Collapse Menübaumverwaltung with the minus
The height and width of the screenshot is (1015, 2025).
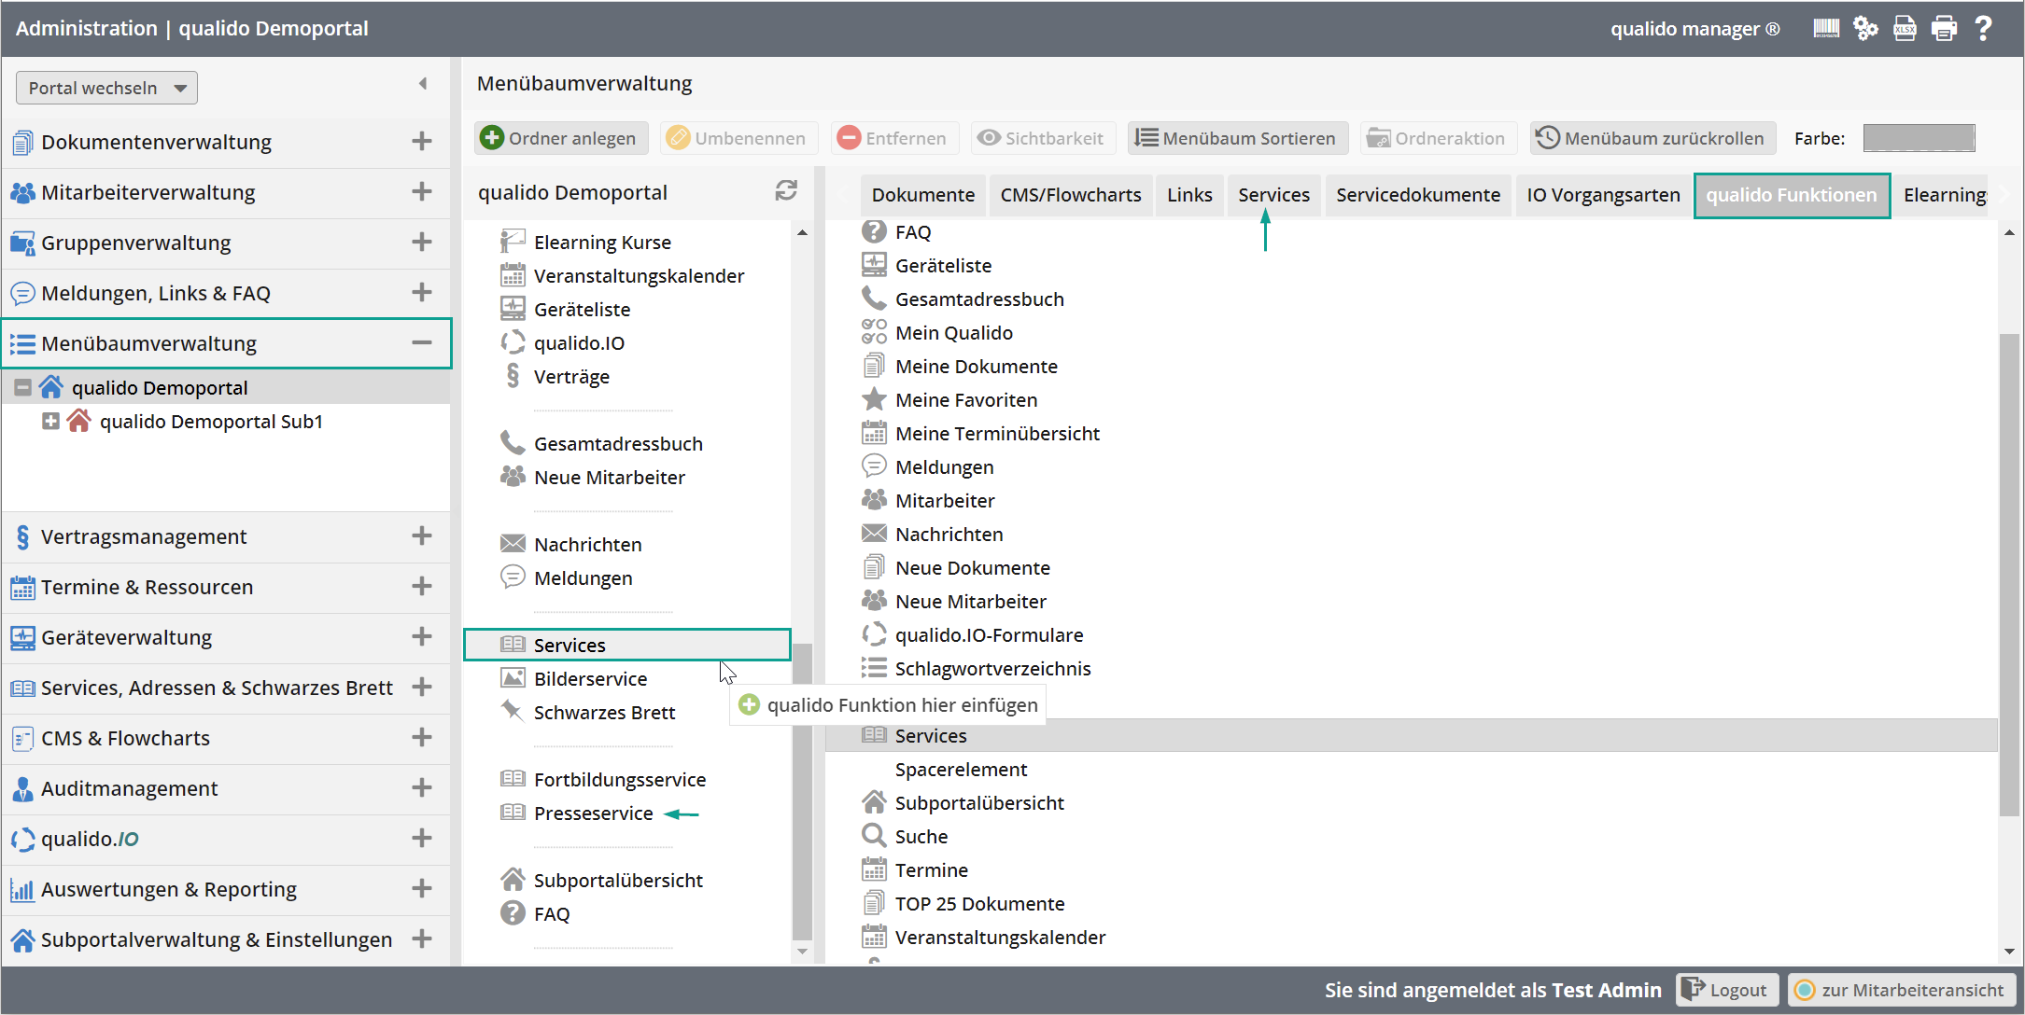click(x=422, y=343)
